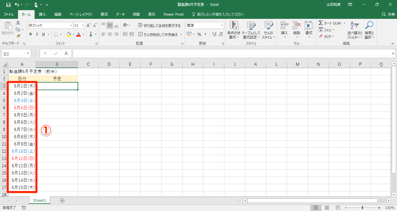
Task: Center text horizontally
Action: (110, 34)
